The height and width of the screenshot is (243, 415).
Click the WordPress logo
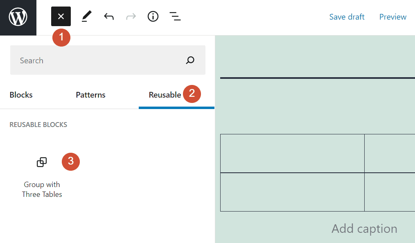[18, 16]
